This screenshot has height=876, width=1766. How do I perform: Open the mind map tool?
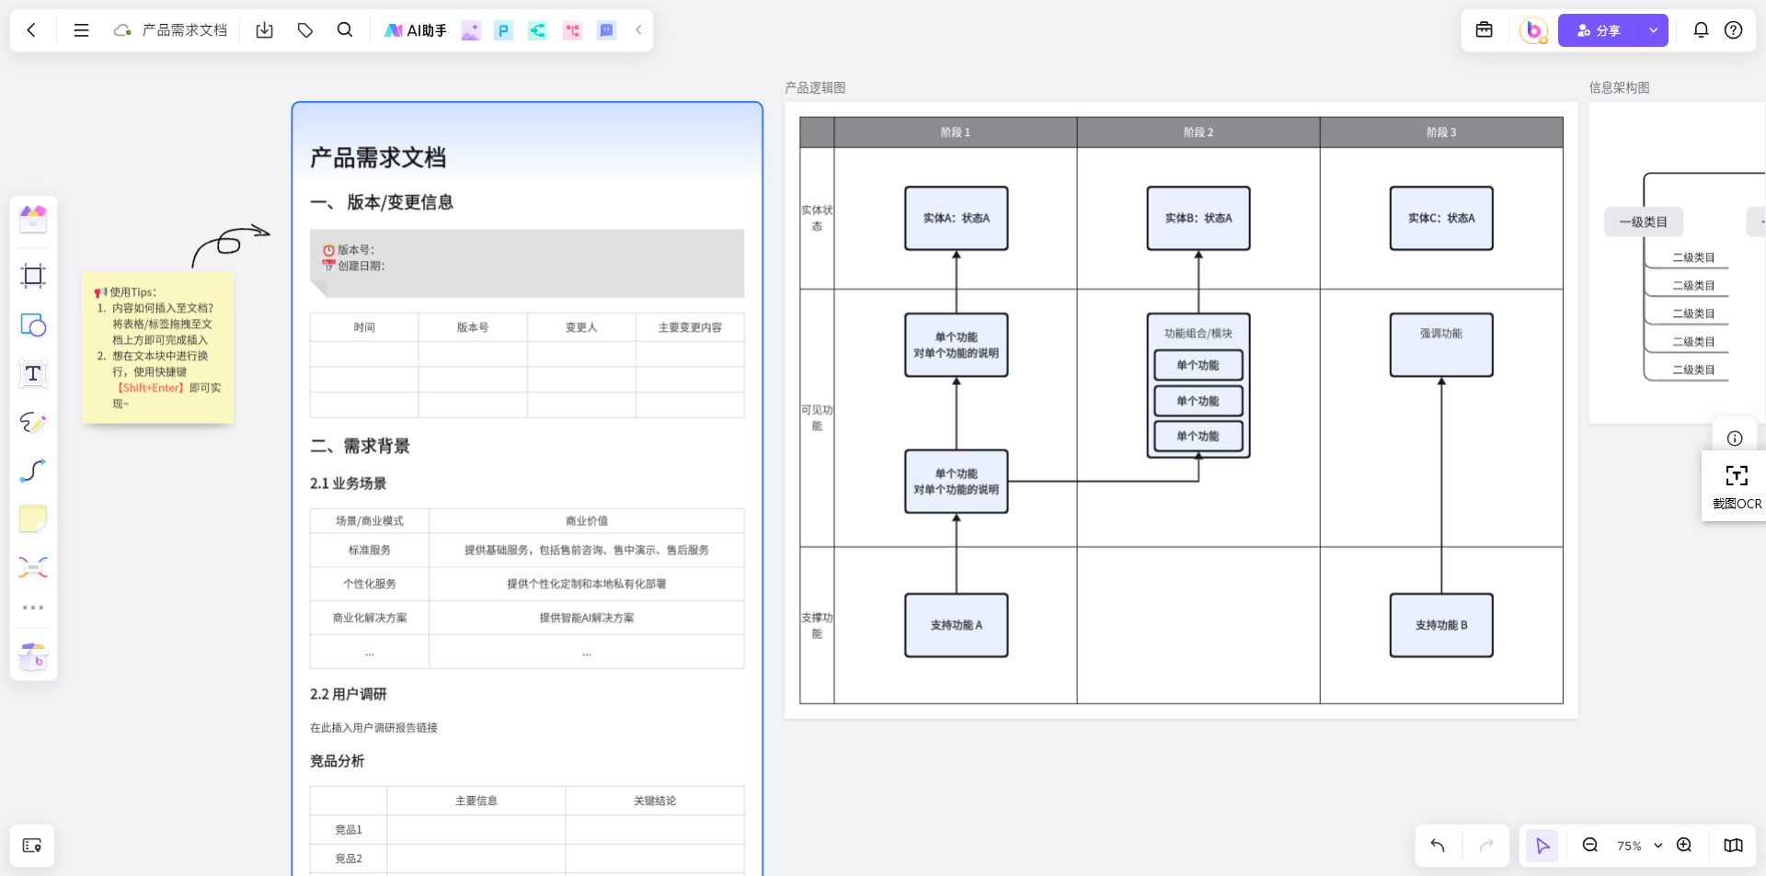pyautogui.click(x=33, y=567)
